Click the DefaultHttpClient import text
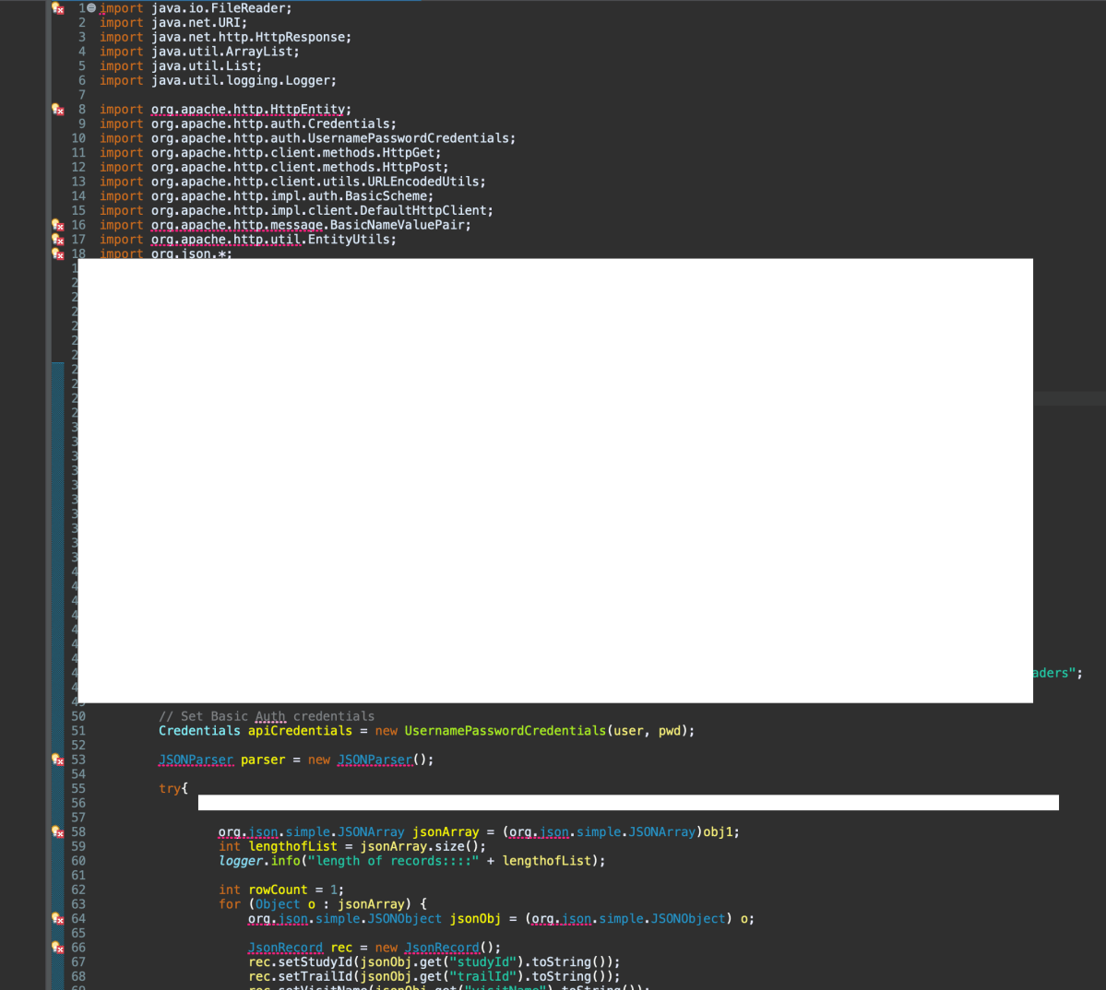This screenshot has width=1106, height=990. 422,211
